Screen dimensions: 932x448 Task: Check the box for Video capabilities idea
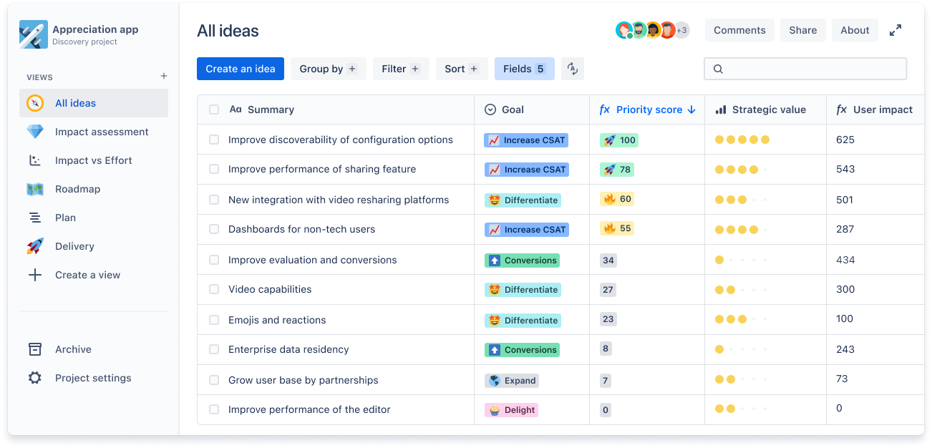tap(214, 289)
